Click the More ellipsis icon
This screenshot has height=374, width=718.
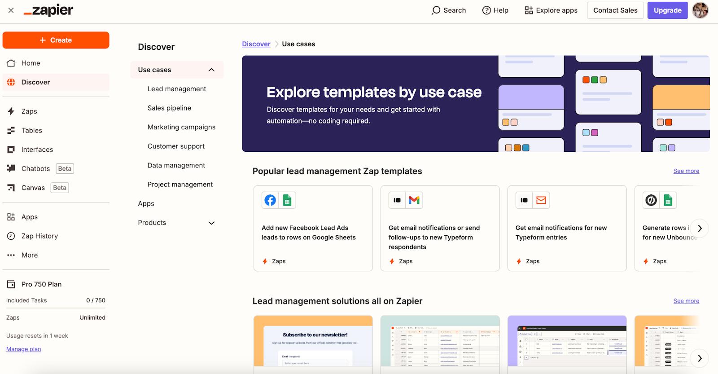11,255
